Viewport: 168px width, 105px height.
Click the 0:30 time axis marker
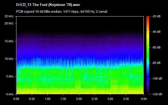coord(32,99)
